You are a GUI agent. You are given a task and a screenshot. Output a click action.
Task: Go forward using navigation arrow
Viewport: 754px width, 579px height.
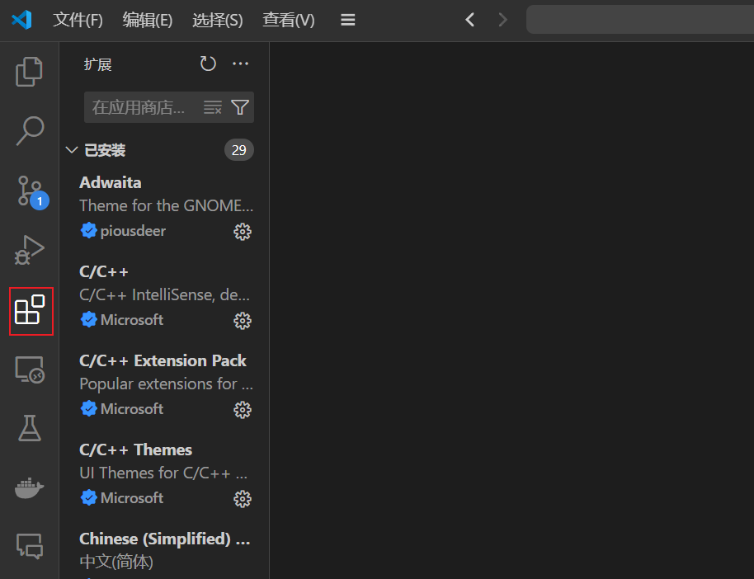pos(503,20)
